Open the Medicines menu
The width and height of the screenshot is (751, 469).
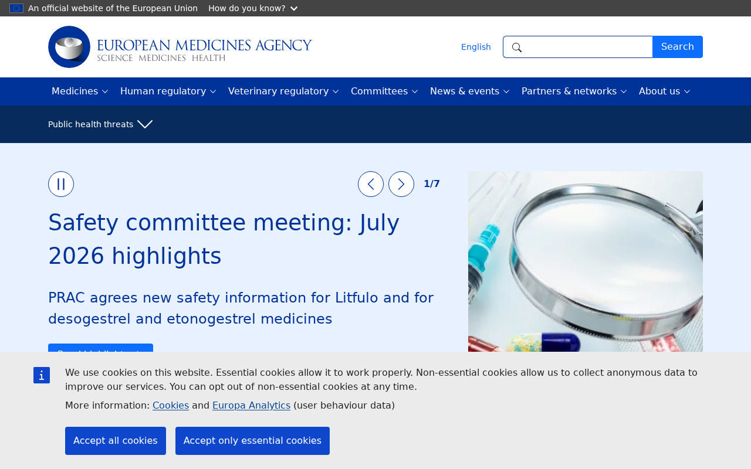[x=80, y=91]
